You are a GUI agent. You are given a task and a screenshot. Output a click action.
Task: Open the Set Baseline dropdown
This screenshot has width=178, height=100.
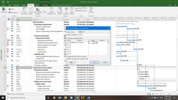click(x=69, y=14)
